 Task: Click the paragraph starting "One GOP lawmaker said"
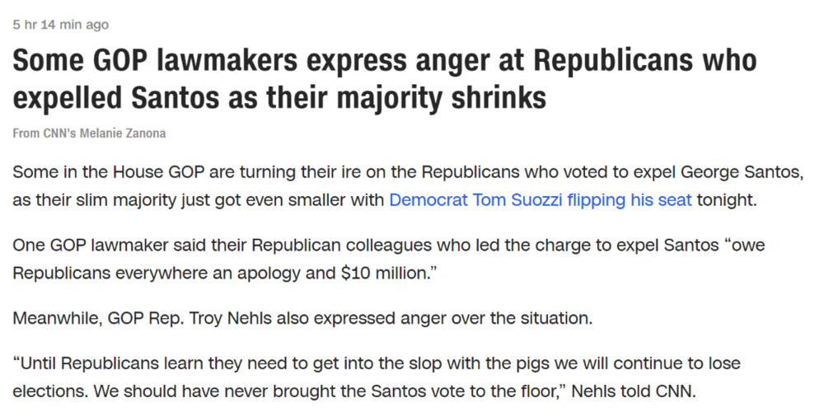[389, 260]
